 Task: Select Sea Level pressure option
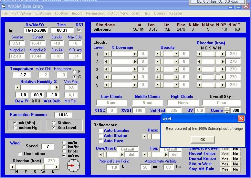[x=54, y=128]
